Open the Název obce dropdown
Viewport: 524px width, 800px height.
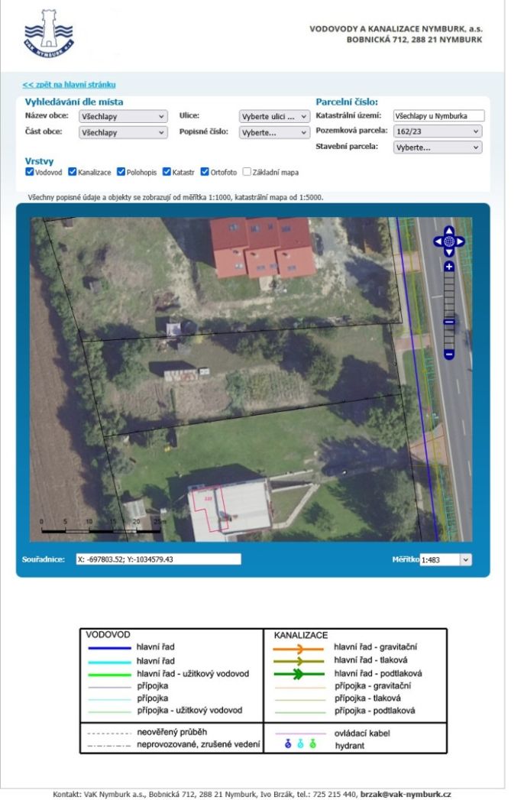pos(123,116)
